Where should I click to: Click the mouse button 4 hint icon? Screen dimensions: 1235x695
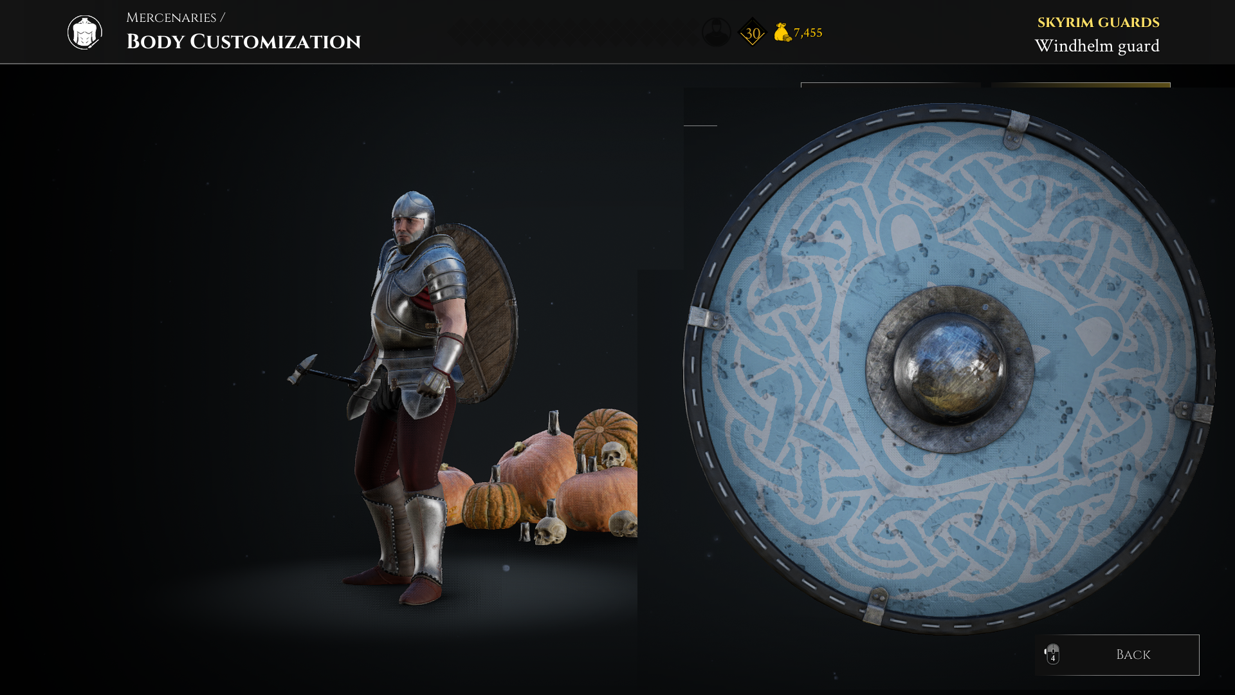[x=1052, y=654]
